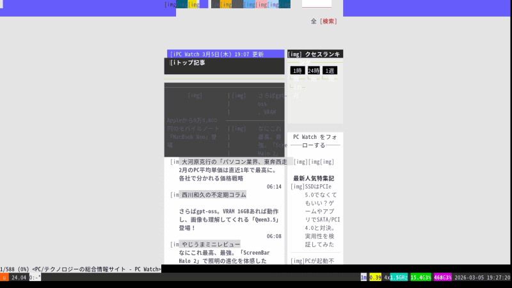Open article なにこれ最高、最強。「ScreenBar Halo 2」 in list
This screenshot has width=512, height=288.
[225, 257]
